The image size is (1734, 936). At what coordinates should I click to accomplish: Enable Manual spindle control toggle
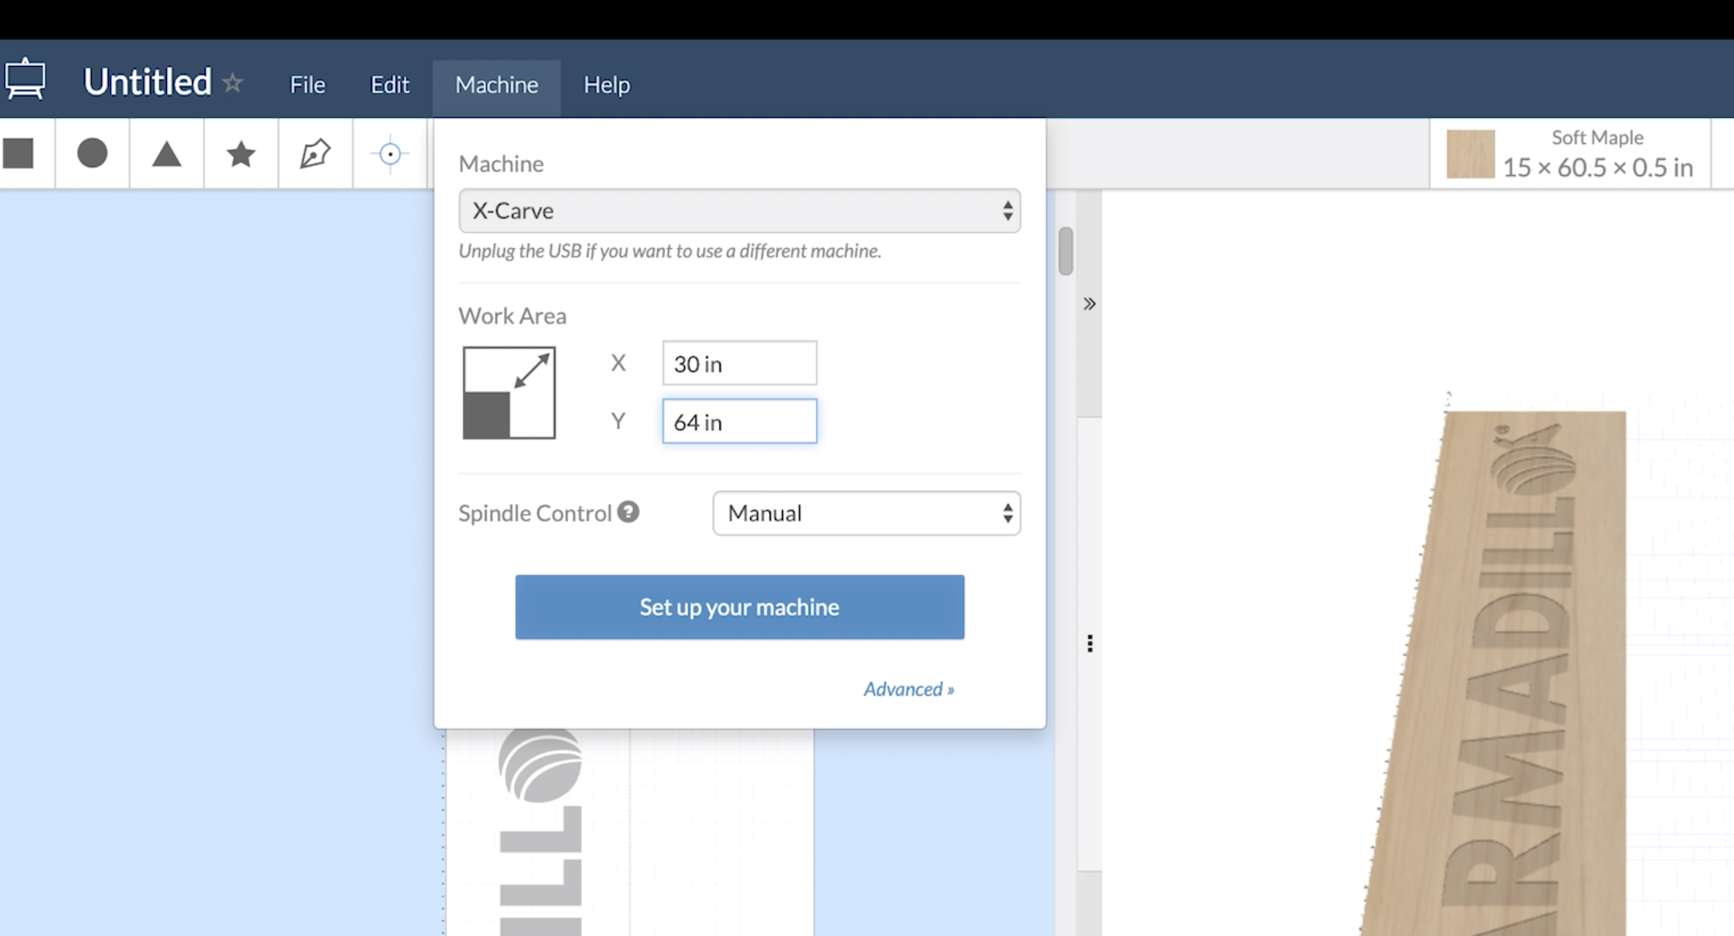coord(866,512)
